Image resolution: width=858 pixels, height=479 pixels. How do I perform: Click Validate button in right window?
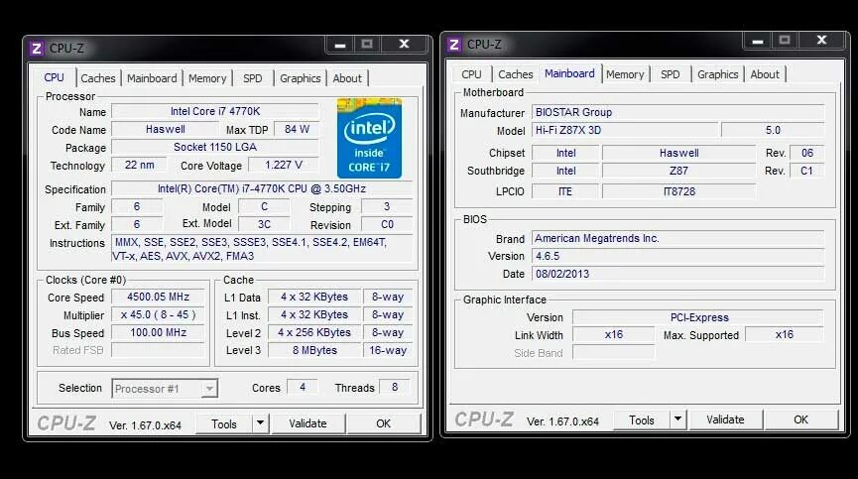725,419
